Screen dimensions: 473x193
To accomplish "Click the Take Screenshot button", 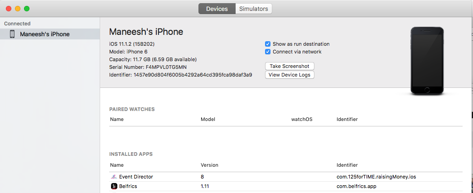I will [290, 66].
